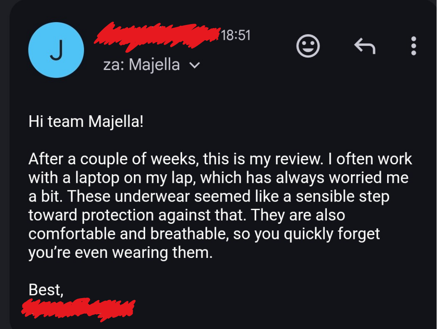Click the 18:51 timestamp
The height and width of the screenshot is (329, 437).
(x=236, y=35)
